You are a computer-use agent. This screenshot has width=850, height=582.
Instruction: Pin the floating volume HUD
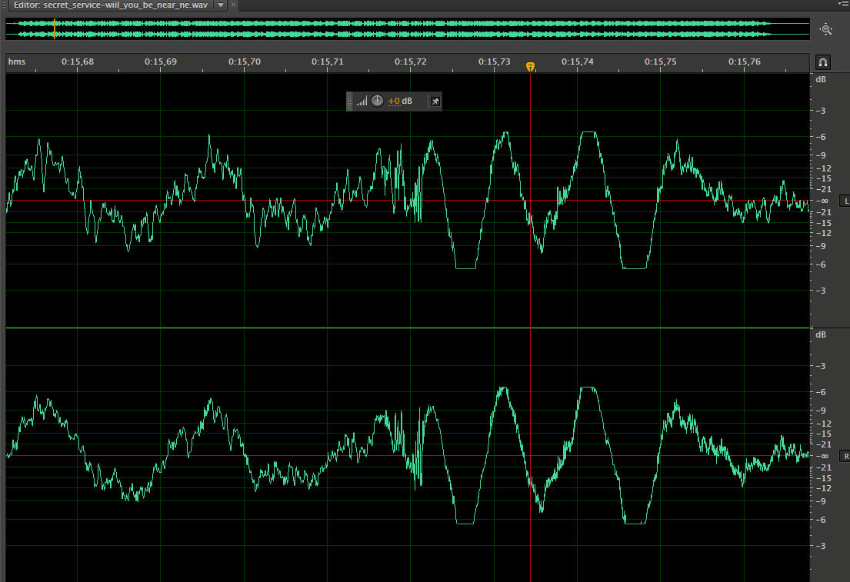(x=435, y=101)
